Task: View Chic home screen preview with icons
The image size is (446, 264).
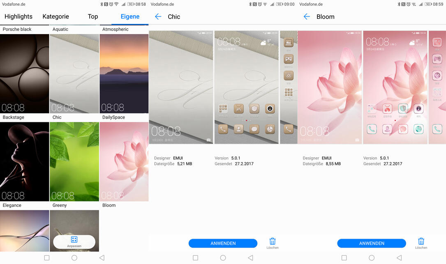Action: 246,87
